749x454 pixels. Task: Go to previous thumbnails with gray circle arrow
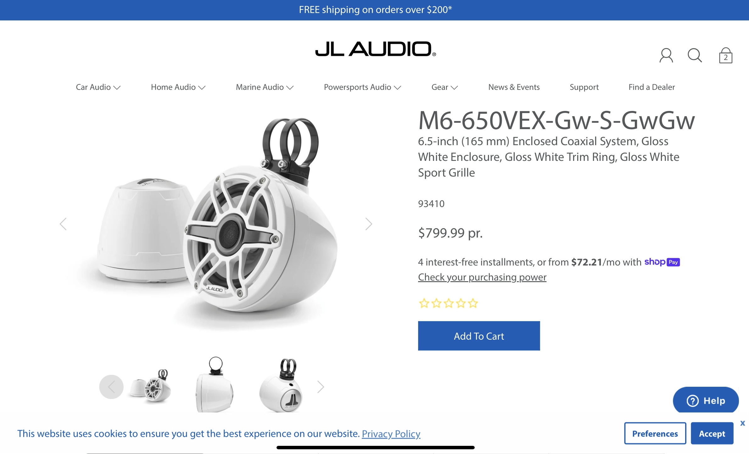111,387
